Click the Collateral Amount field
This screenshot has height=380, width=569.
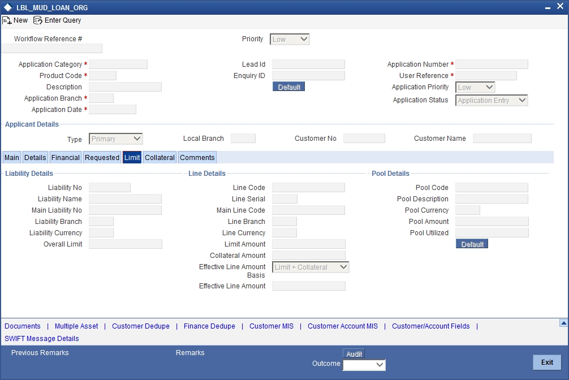point(309,255)
